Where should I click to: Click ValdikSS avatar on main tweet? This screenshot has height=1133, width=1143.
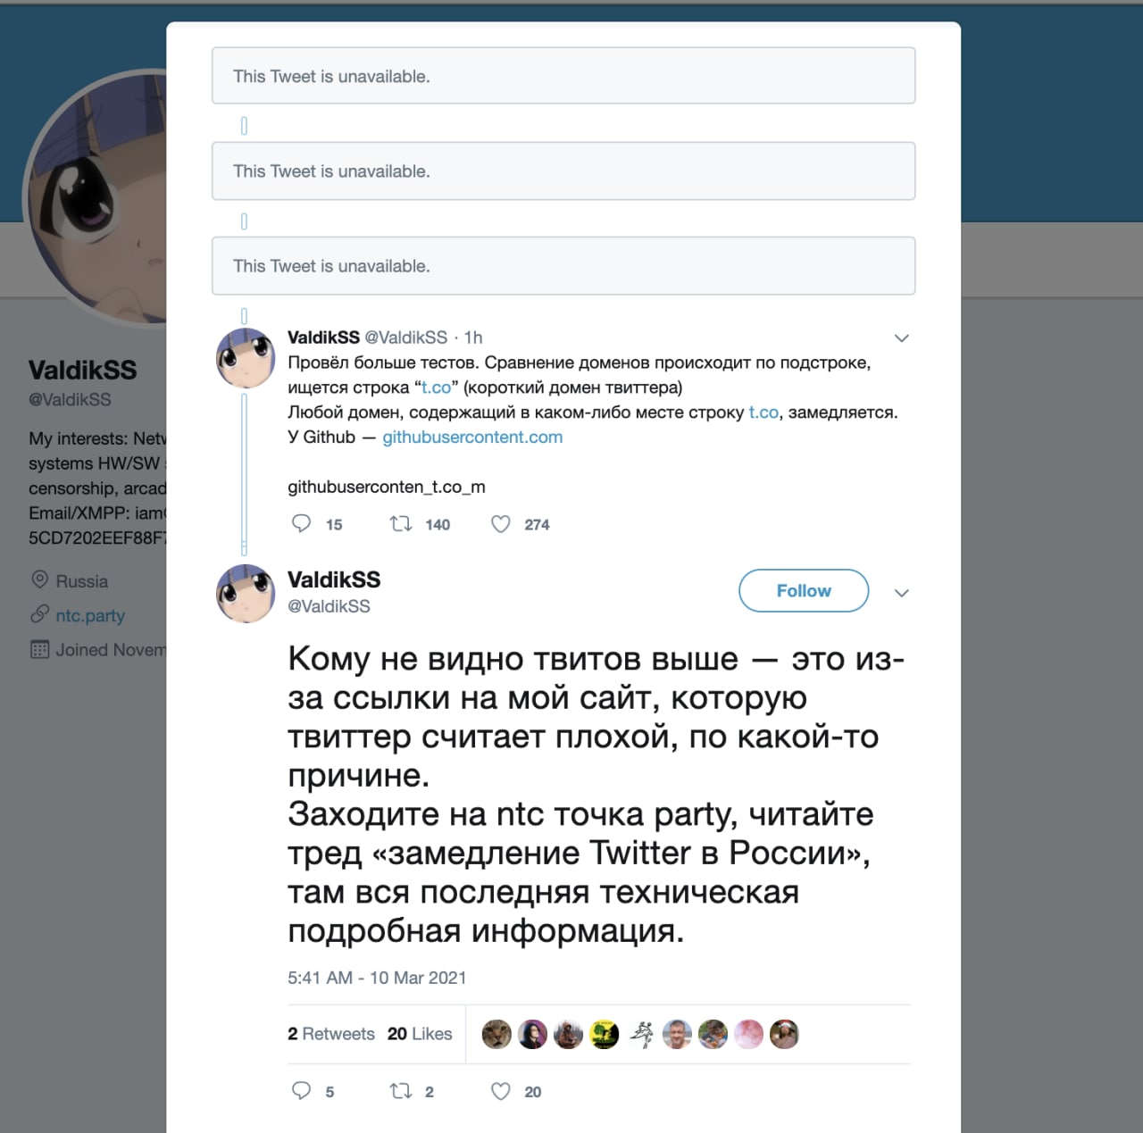(x=246, y=593)
